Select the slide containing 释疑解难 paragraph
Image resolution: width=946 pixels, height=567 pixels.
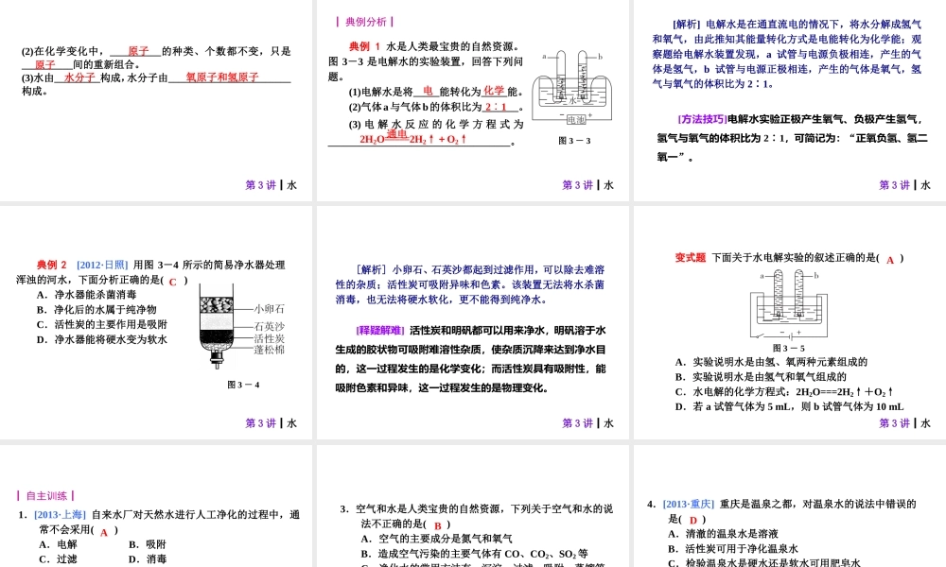[x=473, y=323]
